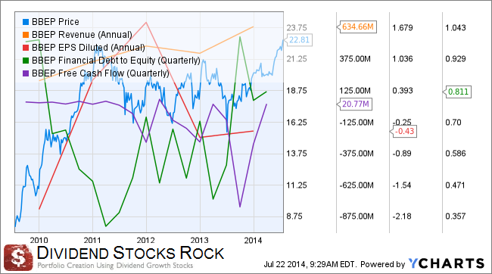Click the 0.811 debt to equity tag
The width and height of the screenshot is (492, 274).
457,92
